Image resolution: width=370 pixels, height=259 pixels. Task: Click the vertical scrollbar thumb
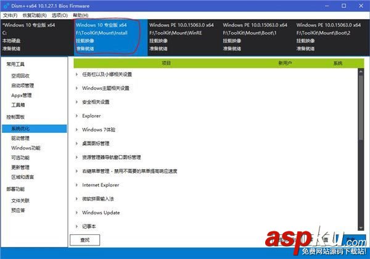361,107
